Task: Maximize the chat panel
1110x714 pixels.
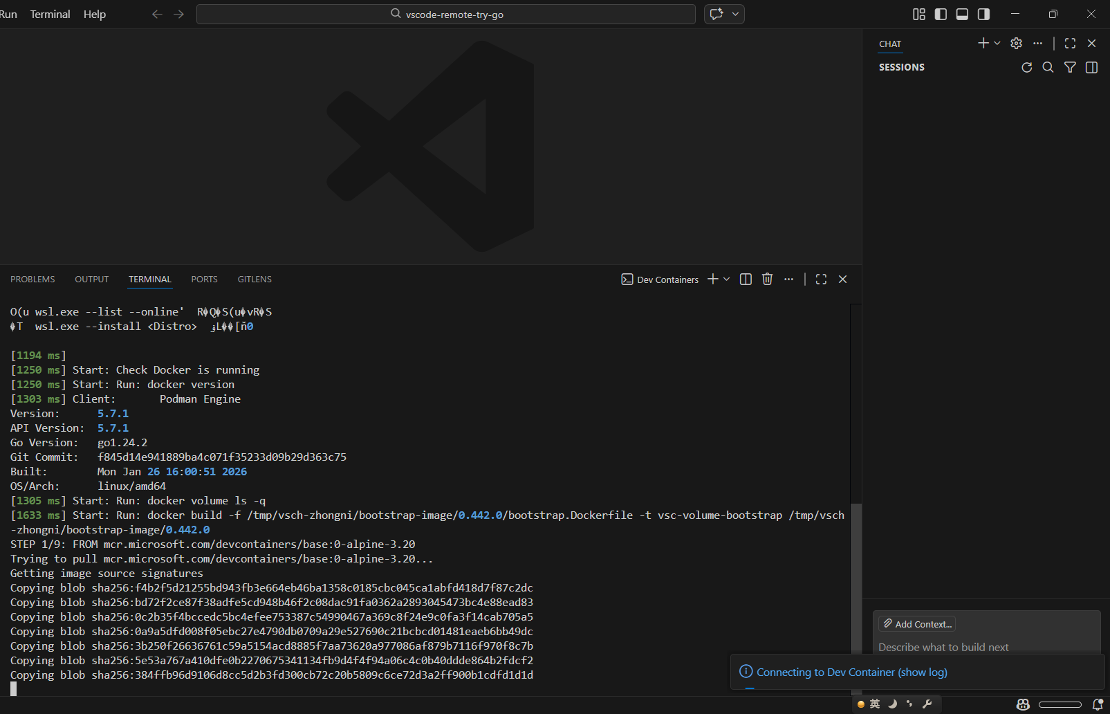Action: [1070, 43]
